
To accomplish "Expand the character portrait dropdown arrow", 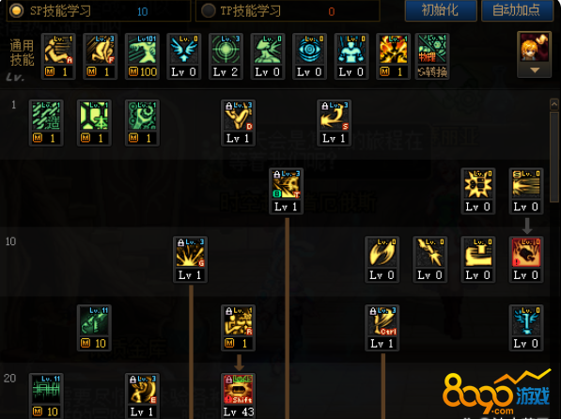I will pyautogui.click(x=535, y=70).
